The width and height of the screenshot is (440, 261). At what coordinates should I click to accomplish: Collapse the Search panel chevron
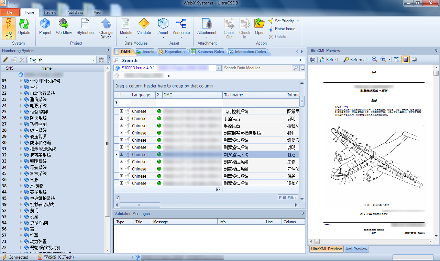tap(300, 60)
